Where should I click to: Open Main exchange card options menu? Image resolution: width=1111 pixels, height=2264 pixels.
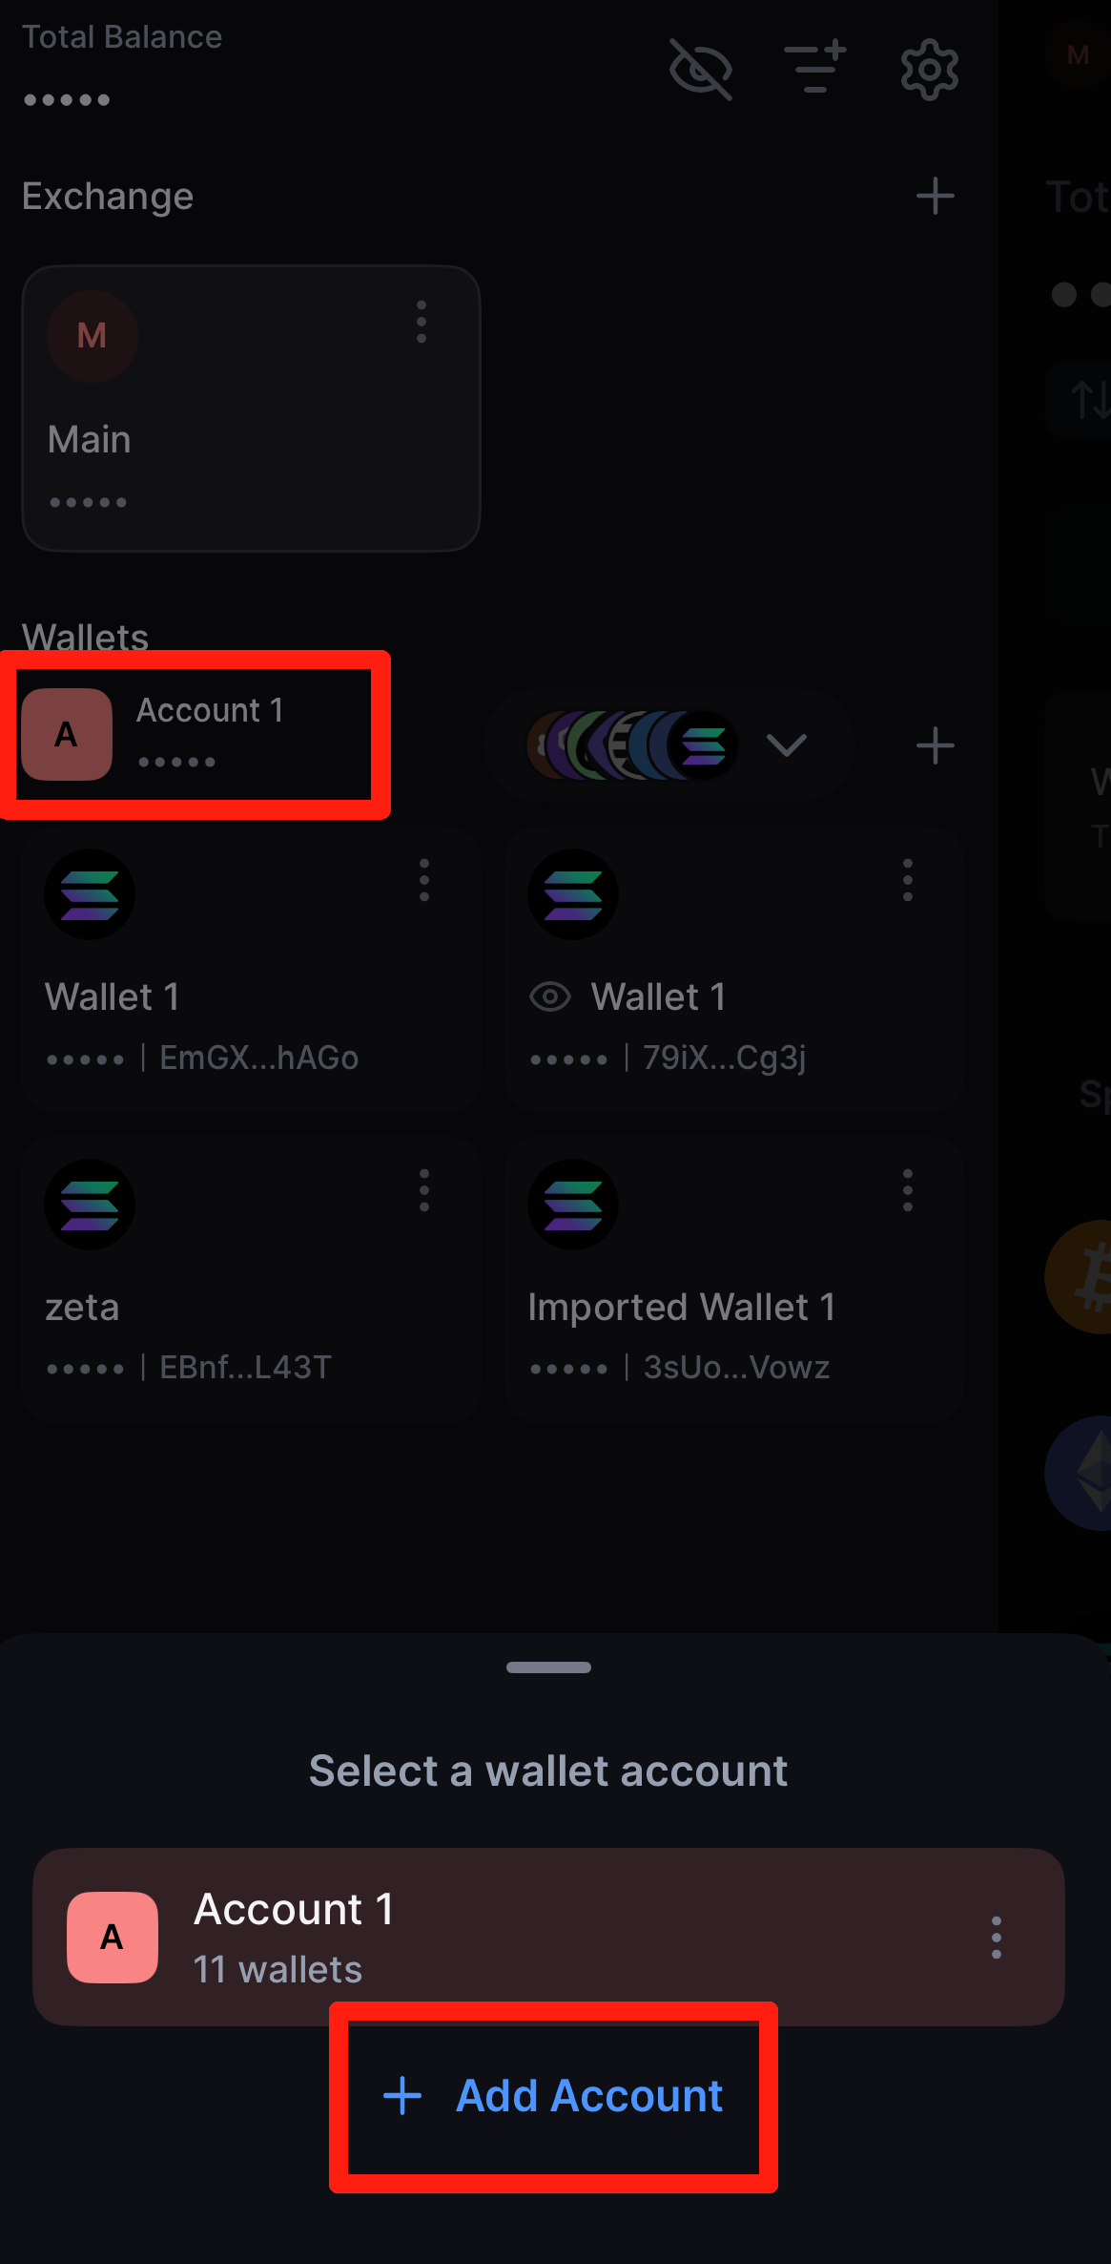click(x=422, y=323)
